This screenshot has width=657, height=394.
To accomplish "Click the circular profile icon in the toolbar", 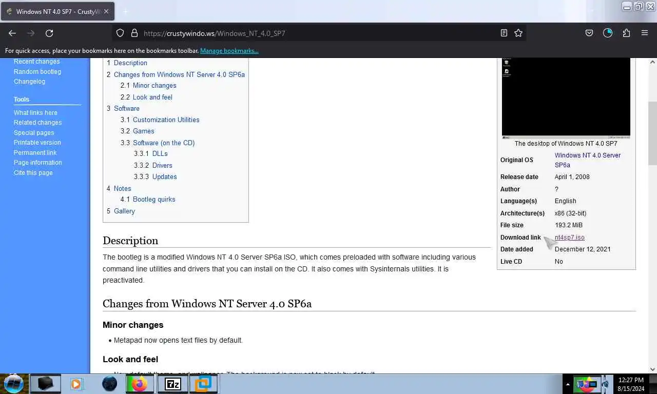I will click(x=608, y=33).
